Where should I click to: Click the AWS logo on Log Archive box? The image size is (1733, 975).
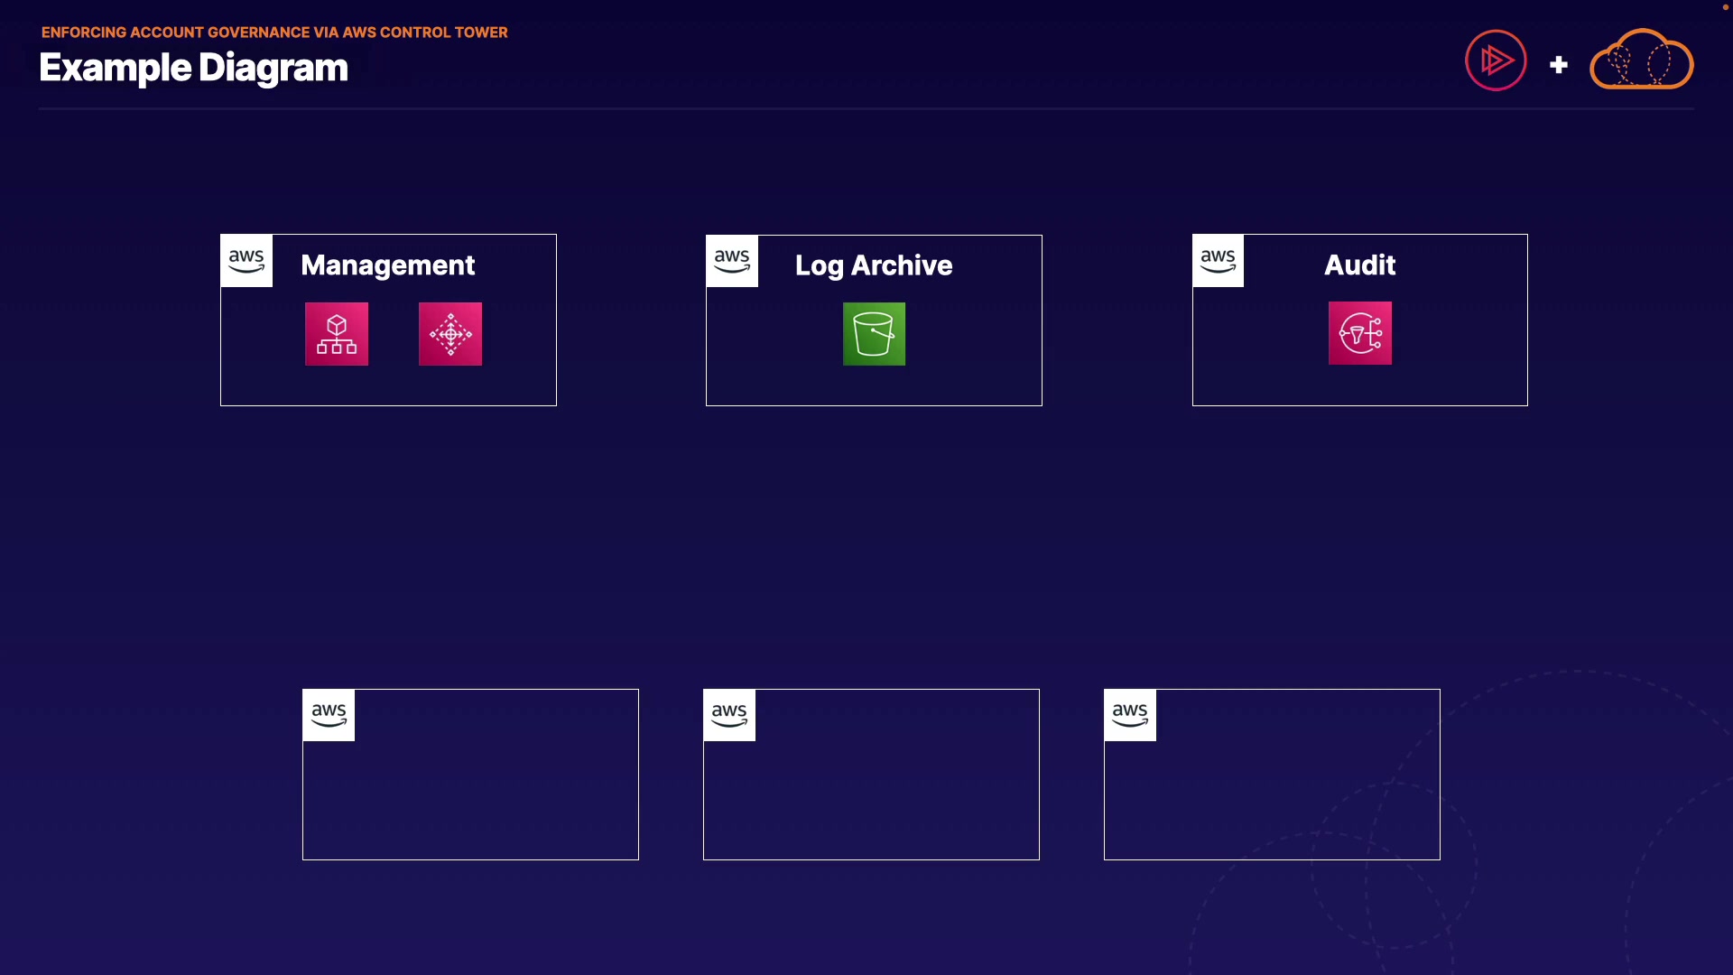pyautogui.click(x=732, y=261)
